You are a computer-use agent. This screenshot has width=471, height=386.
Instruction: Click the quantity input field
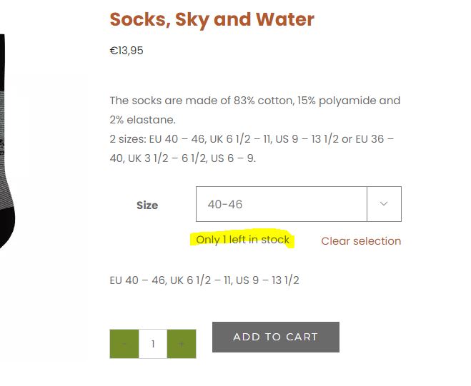(x=153, y=344)
